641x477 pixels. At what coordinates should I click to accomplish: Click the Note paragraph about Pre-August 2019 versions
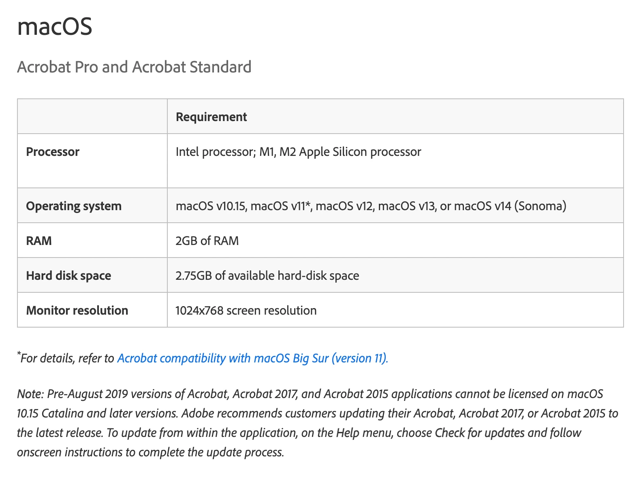[x=318, y=423]
